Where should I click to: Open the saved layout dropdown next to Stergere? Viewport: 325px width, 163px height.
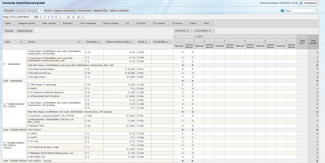[41, 11]
